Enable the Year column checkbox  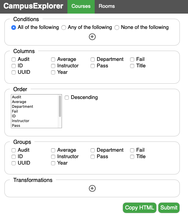pos(53,72)
